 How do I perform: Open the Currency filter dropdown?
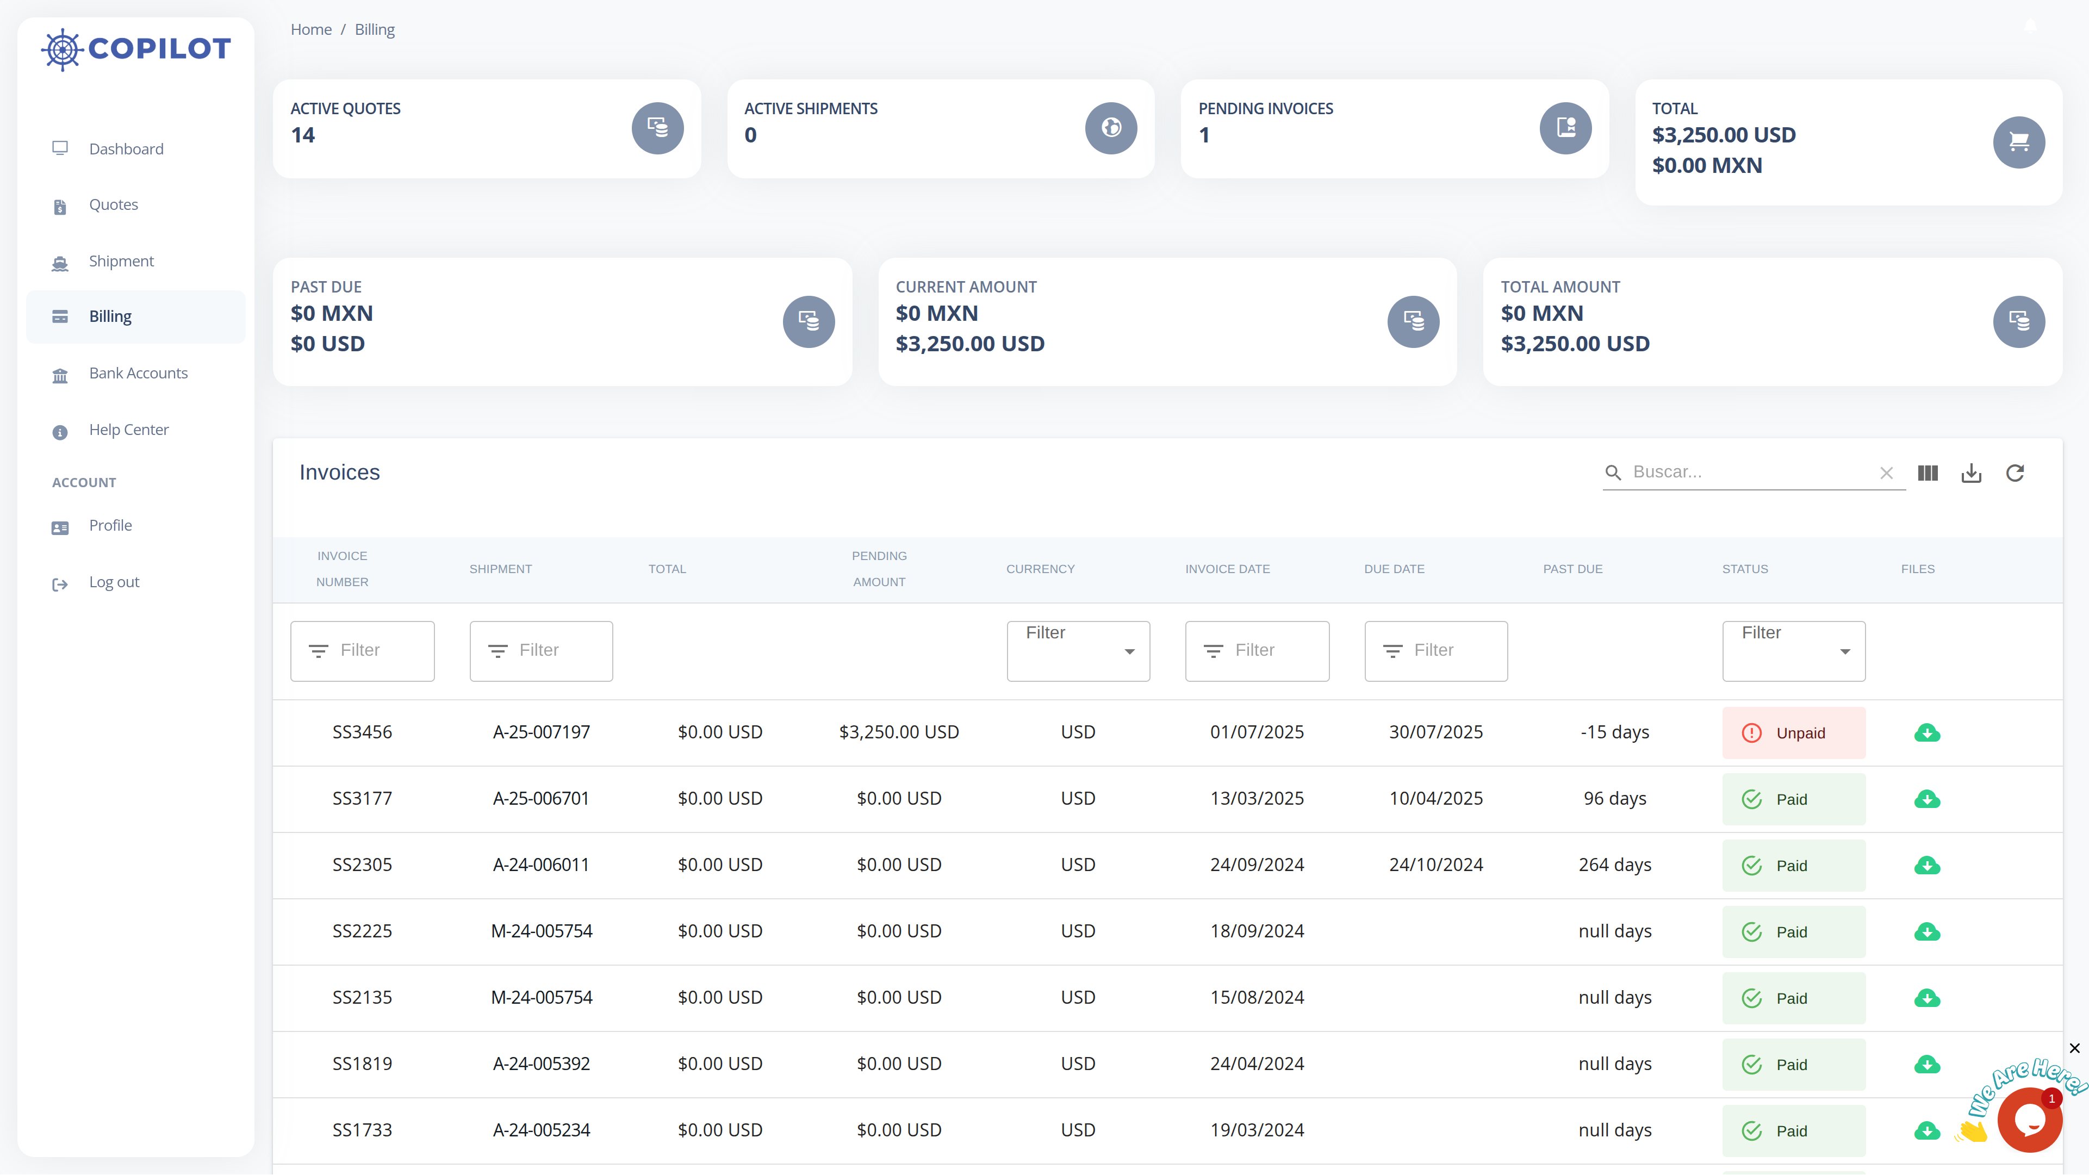point(1078,651)
